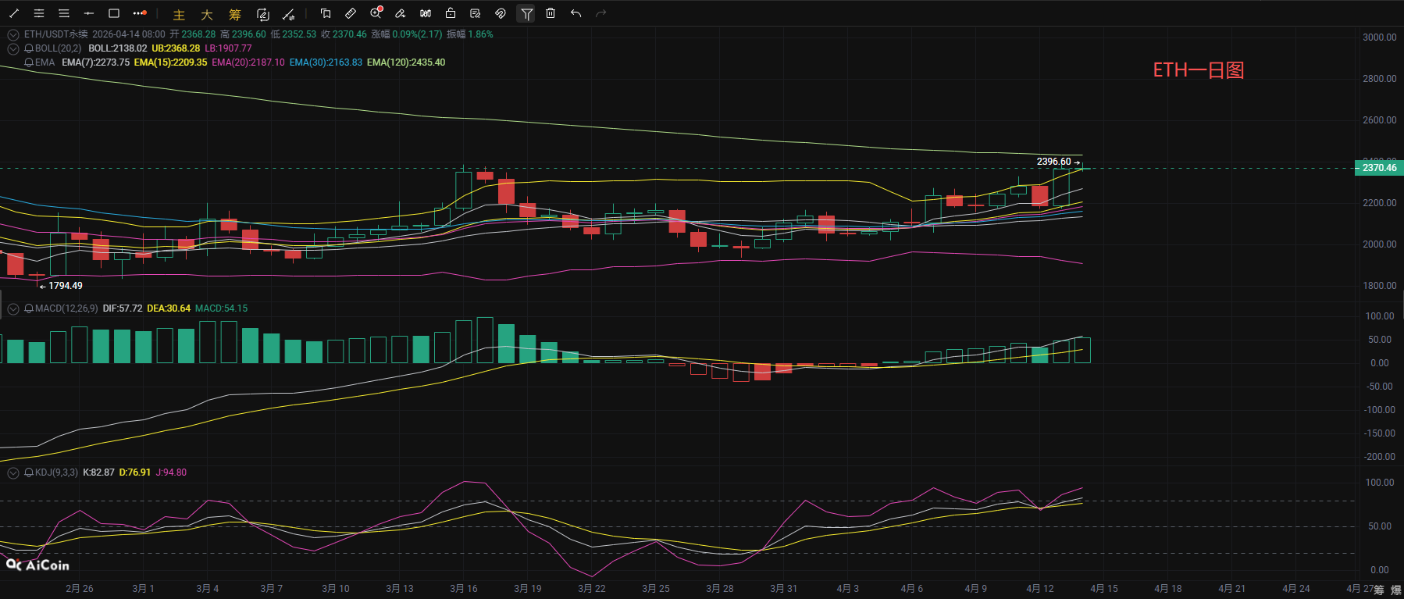Select the rectangle shape drawing tool

pyautogui.click(x=114, y=13)
